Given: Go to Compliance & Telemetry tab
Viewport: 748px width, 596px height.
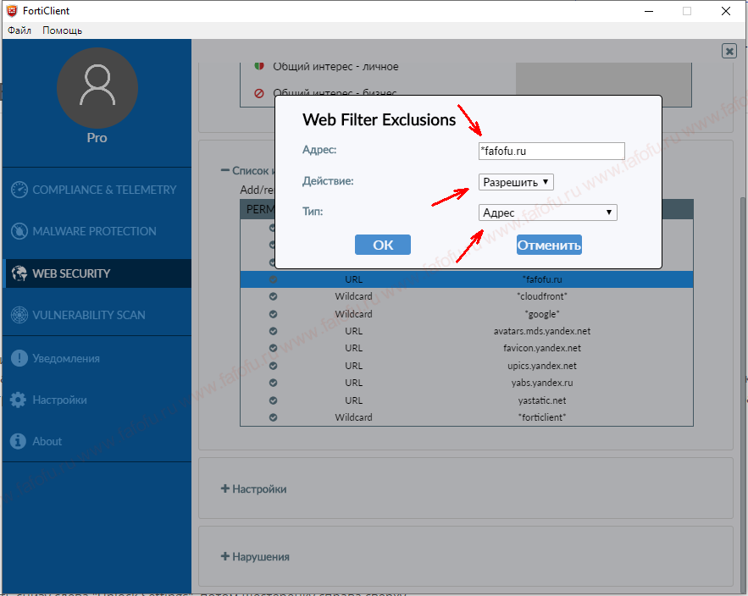Looking at the screenshot, I should [x=97, y=190].
